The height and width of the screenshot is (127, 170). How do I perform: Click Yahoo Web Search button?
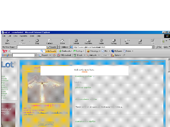51,51
